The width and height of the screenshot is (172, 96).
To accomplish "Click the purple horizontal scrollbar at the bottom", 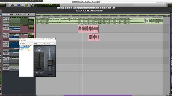I will point(98,95).
